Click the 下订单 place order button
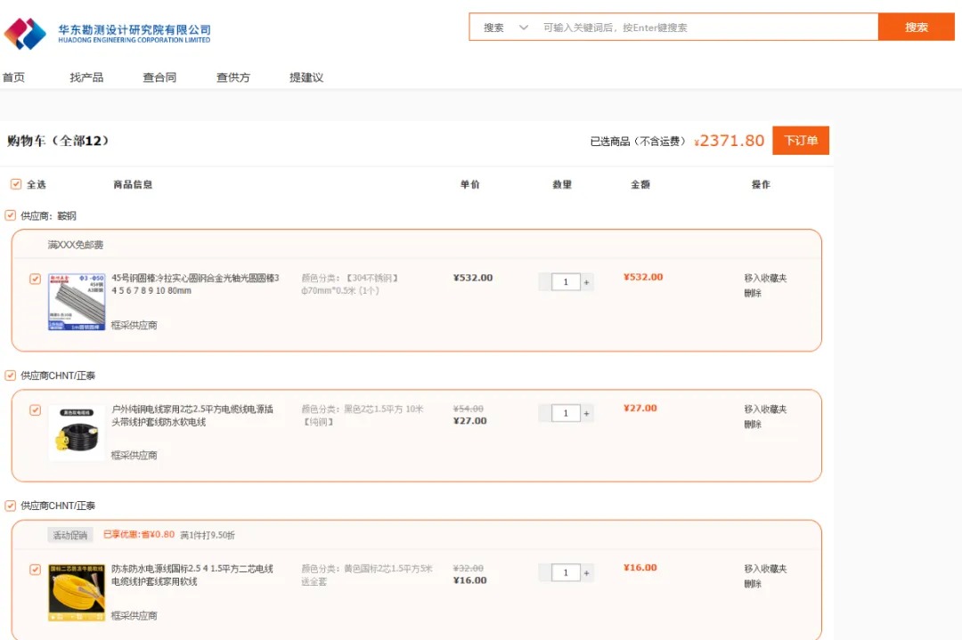The height and width of the screenshot is (640, 962). tap(801, 141)
